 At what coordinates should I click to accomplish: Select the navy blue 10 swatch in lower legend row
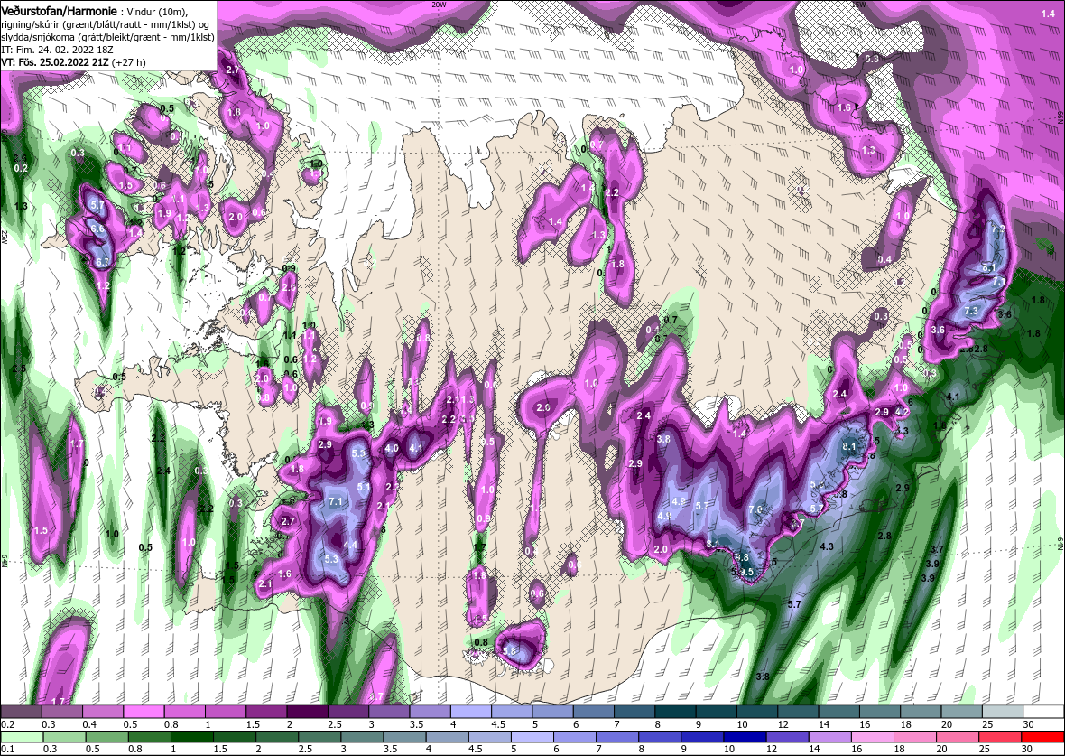click(x=744, y=737)
